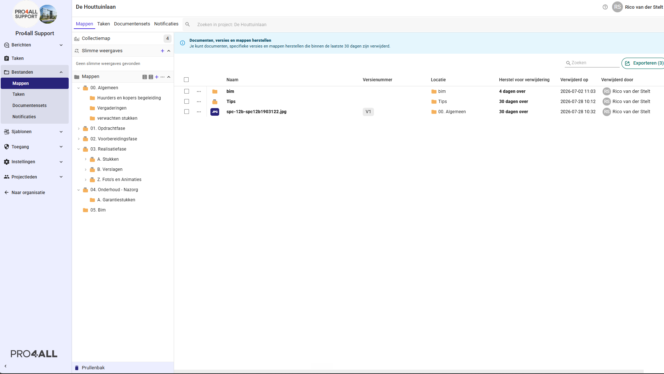Click the Collectiemap count badge 4
The height and width of the screenshot is (374, 664).
tap(168, 38)
